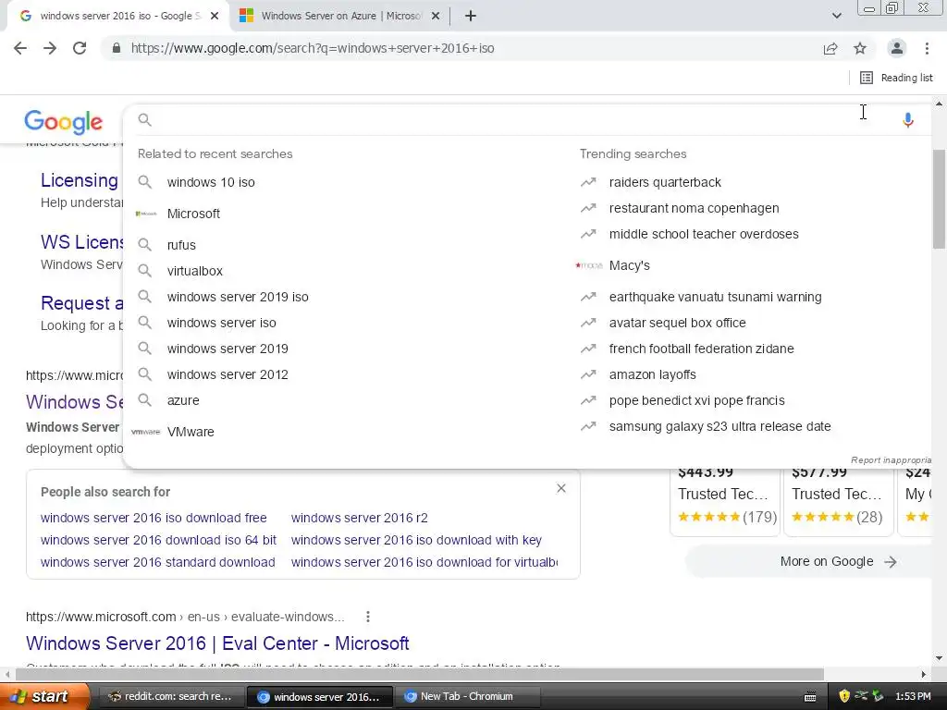Open the three-dot Chromium menu

927,48
